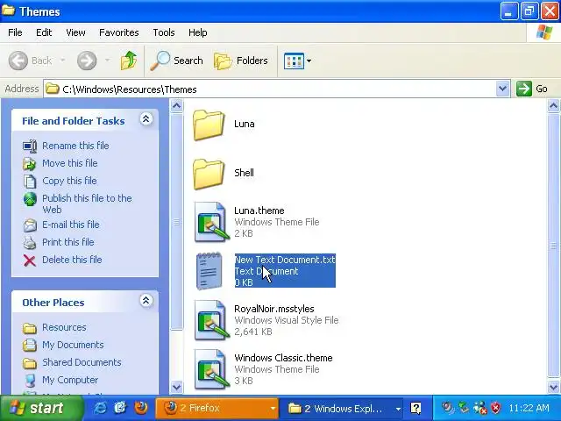561x421 pixels.
Task: Click the Start button
Action: (41, 408)
